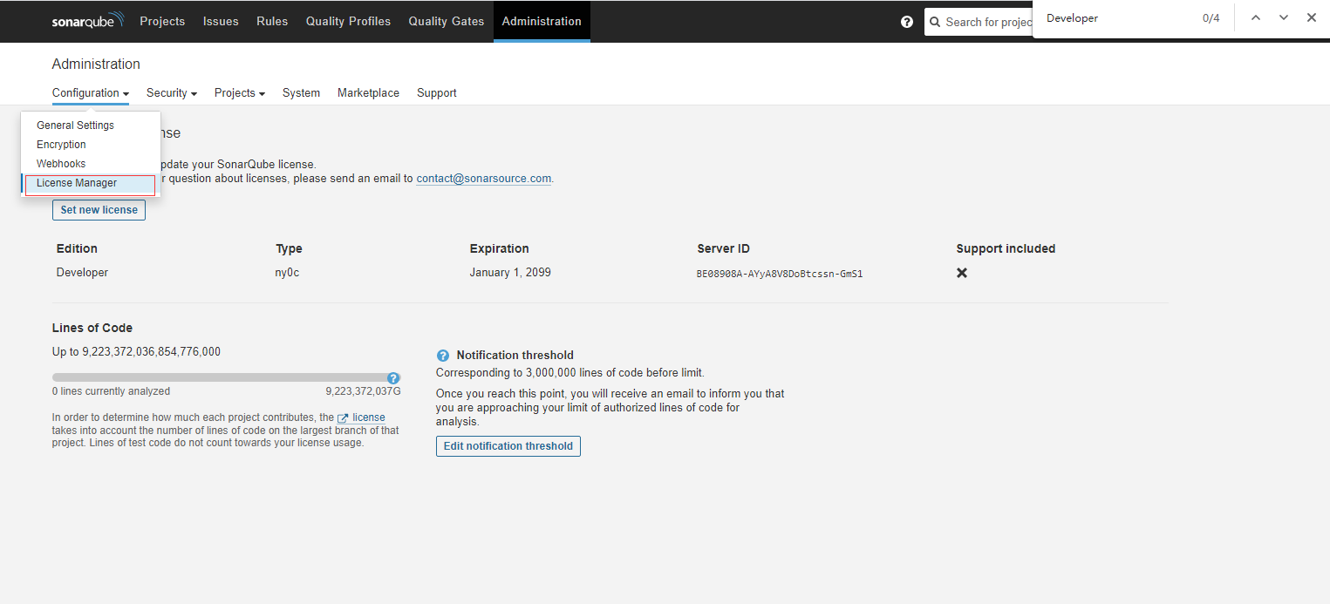Go to previous find result arrow
Viewport: 1330px width, 604px height.
point(1256,18)
